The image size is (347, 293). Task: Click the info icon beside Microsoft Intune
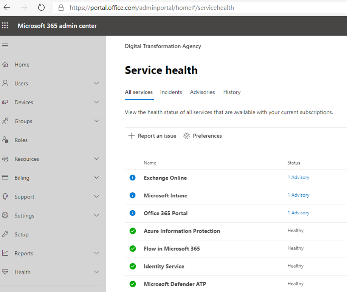[132, 195]
